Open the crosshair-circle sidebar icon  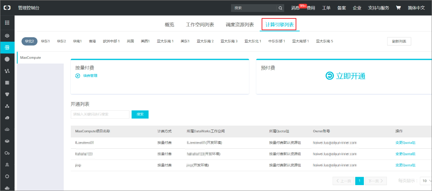[x=7, y=176]
